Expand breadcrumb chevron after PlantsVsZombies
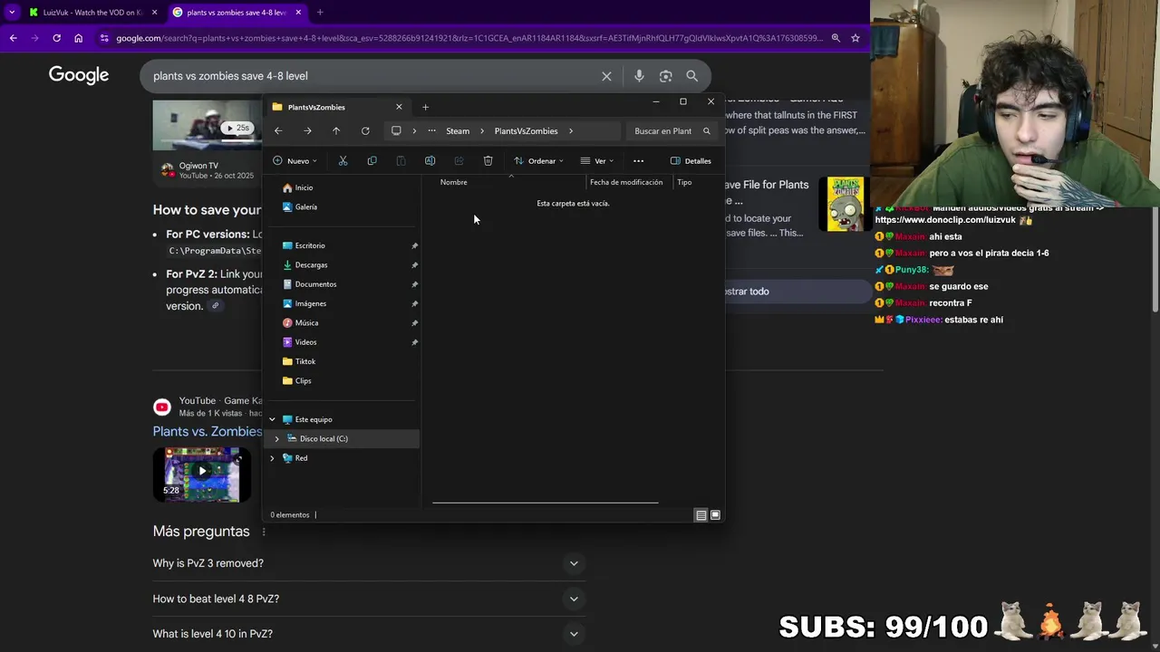This screenshot has height=652, width=1160. tap(571, 131)
